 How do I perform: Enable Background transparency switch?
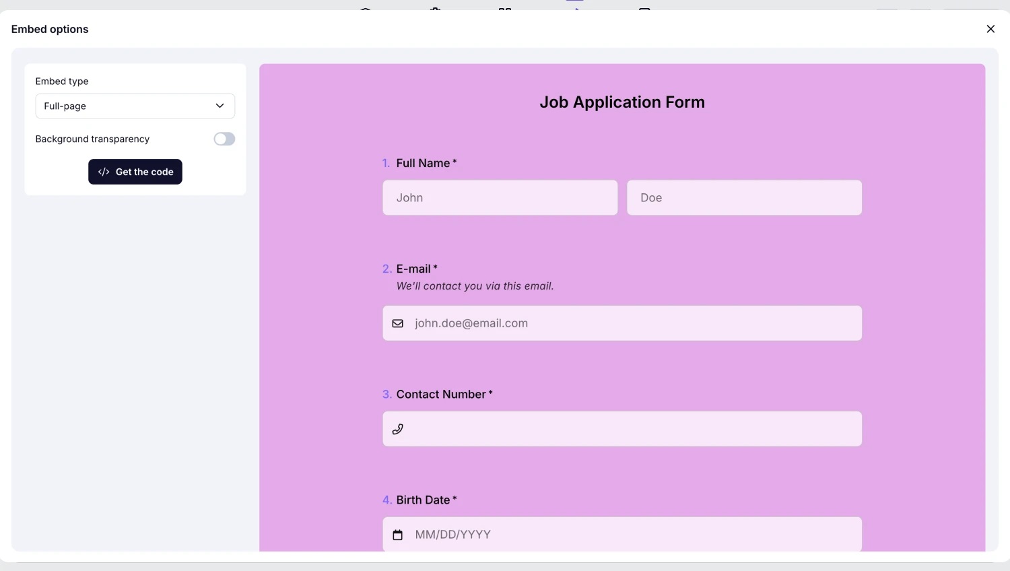tap(224, 139)
